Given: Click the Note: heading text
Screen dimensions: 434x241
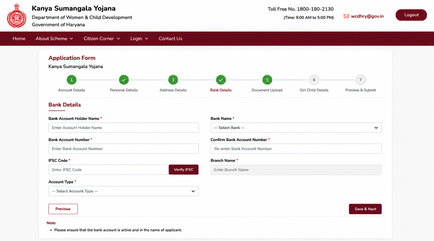Looking at the screenshot, I should pos(51,223).
